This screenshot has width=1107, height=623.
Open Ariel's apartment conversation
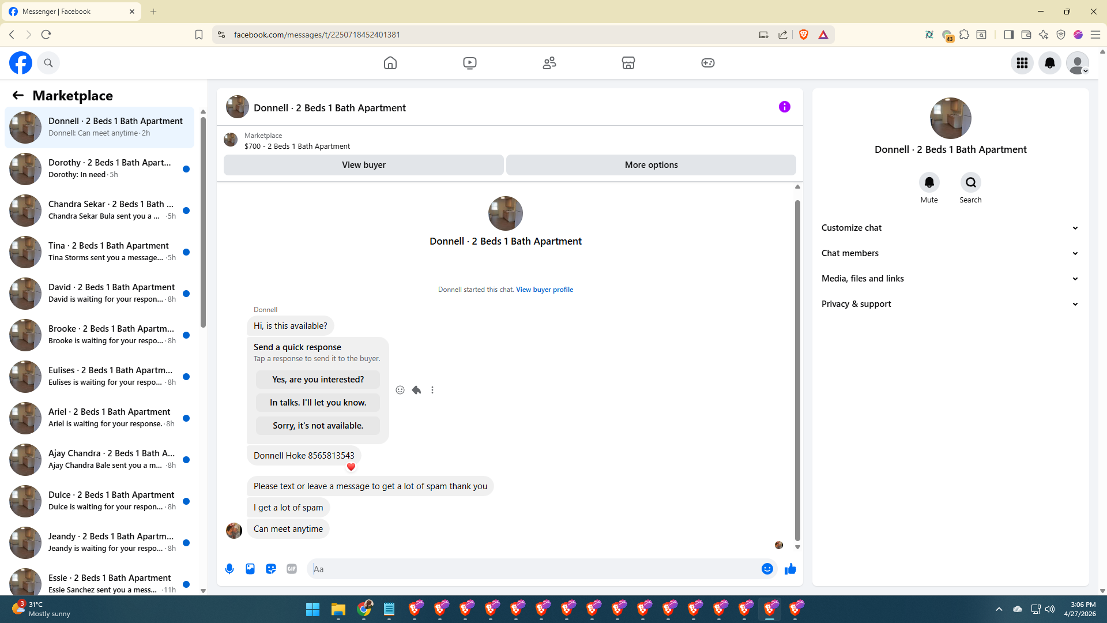tap(99, 418)
